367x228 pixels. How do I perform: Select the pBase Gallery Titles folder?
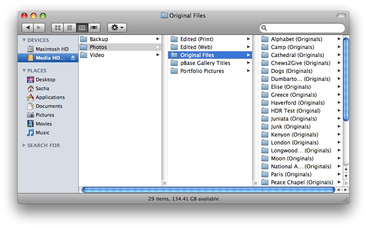pos(210,63)
